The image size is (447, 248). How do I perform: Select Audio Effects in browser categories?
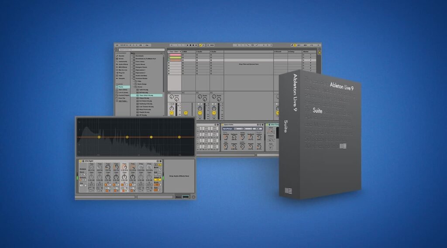coord(123,65)
